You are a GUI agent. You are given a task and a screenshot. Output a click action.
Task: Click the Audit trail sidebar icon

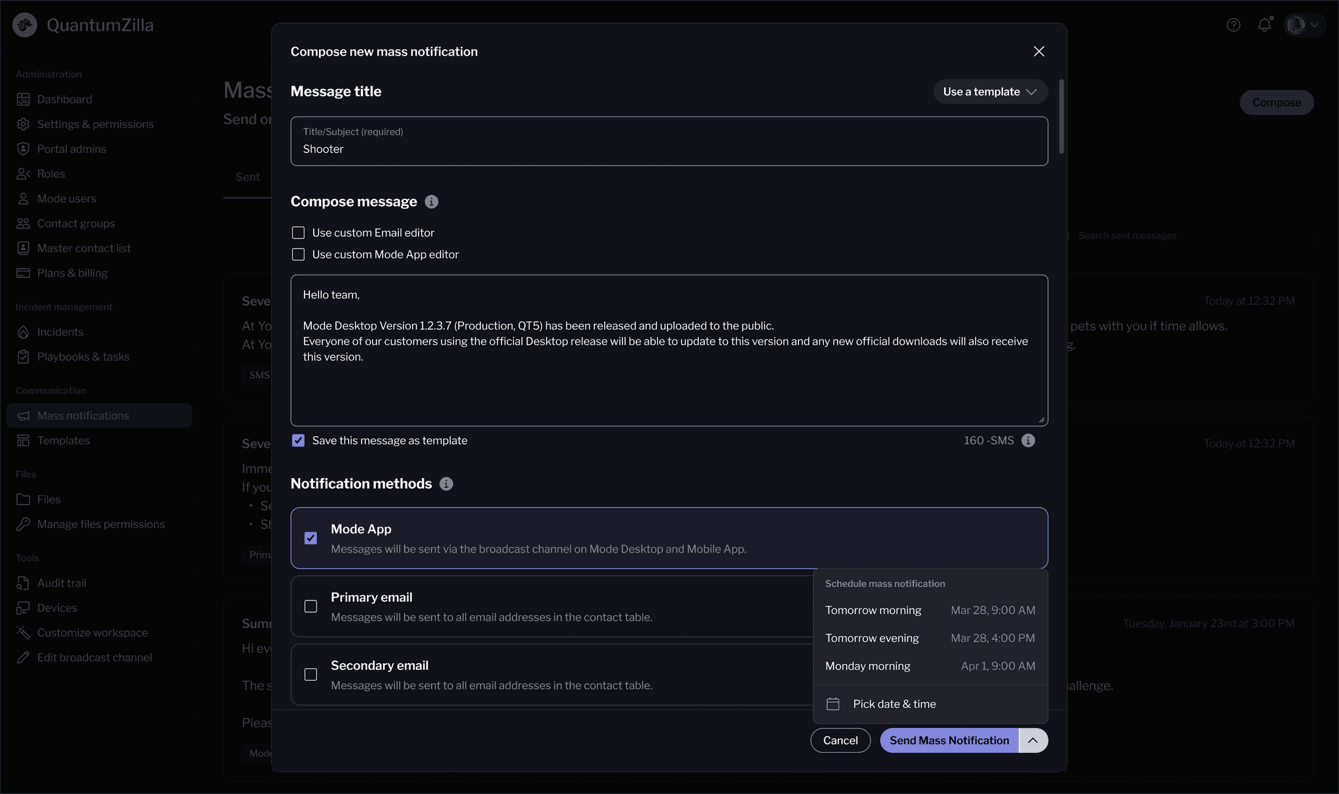pos(23,583)
